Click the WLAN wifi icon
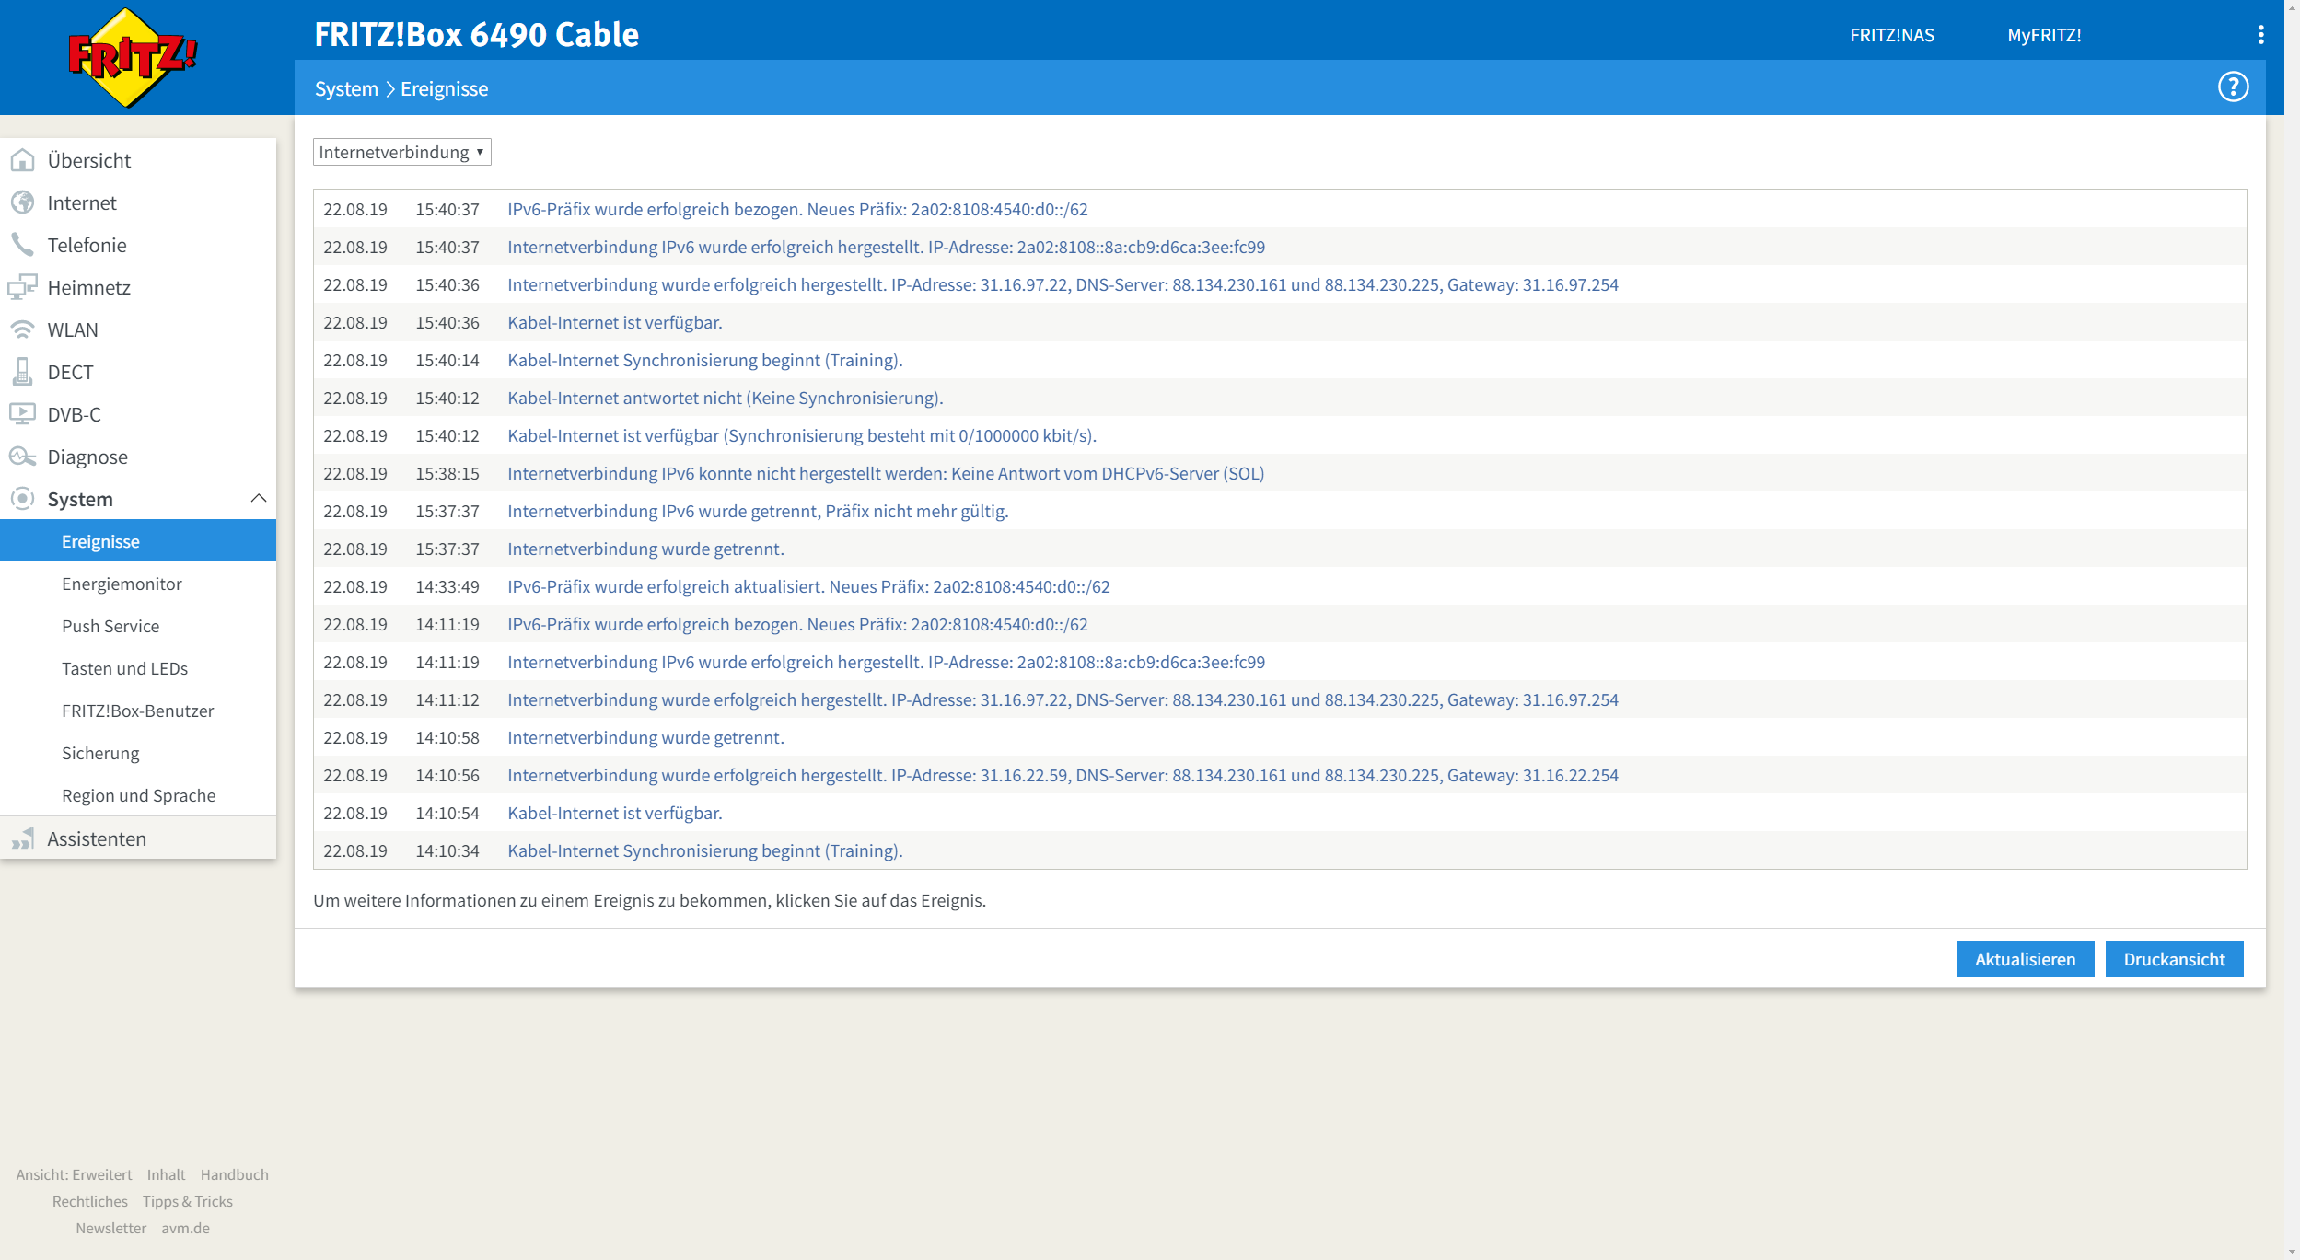The image size is (2300, 1260). (x=22, y=329)
